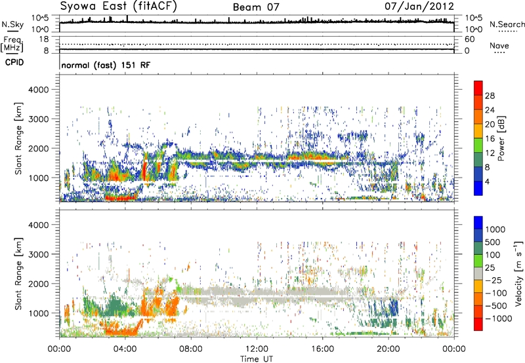Click the Nave axis value 60
Viewport: 525px width, 363px height.
point(470,39)
